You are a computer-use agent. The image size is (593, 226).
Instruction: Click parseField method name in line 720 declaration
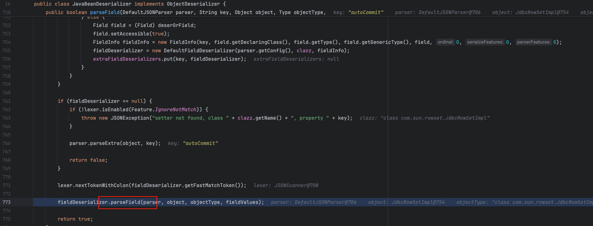coord(105,12)
